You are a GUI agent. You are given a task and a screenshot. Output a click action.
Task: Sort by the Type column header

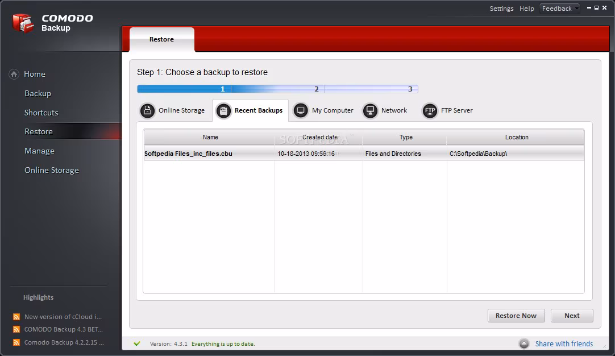tap(405, 138)
